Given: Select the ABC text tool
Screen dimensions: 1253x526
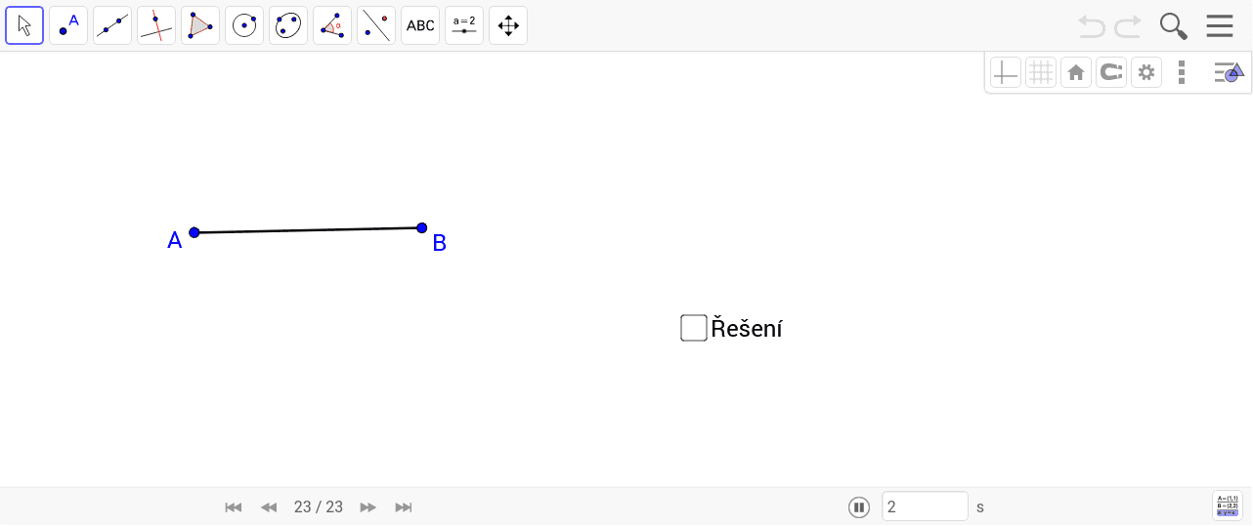Looking at the screenshot, I should [x=420, y=25].
